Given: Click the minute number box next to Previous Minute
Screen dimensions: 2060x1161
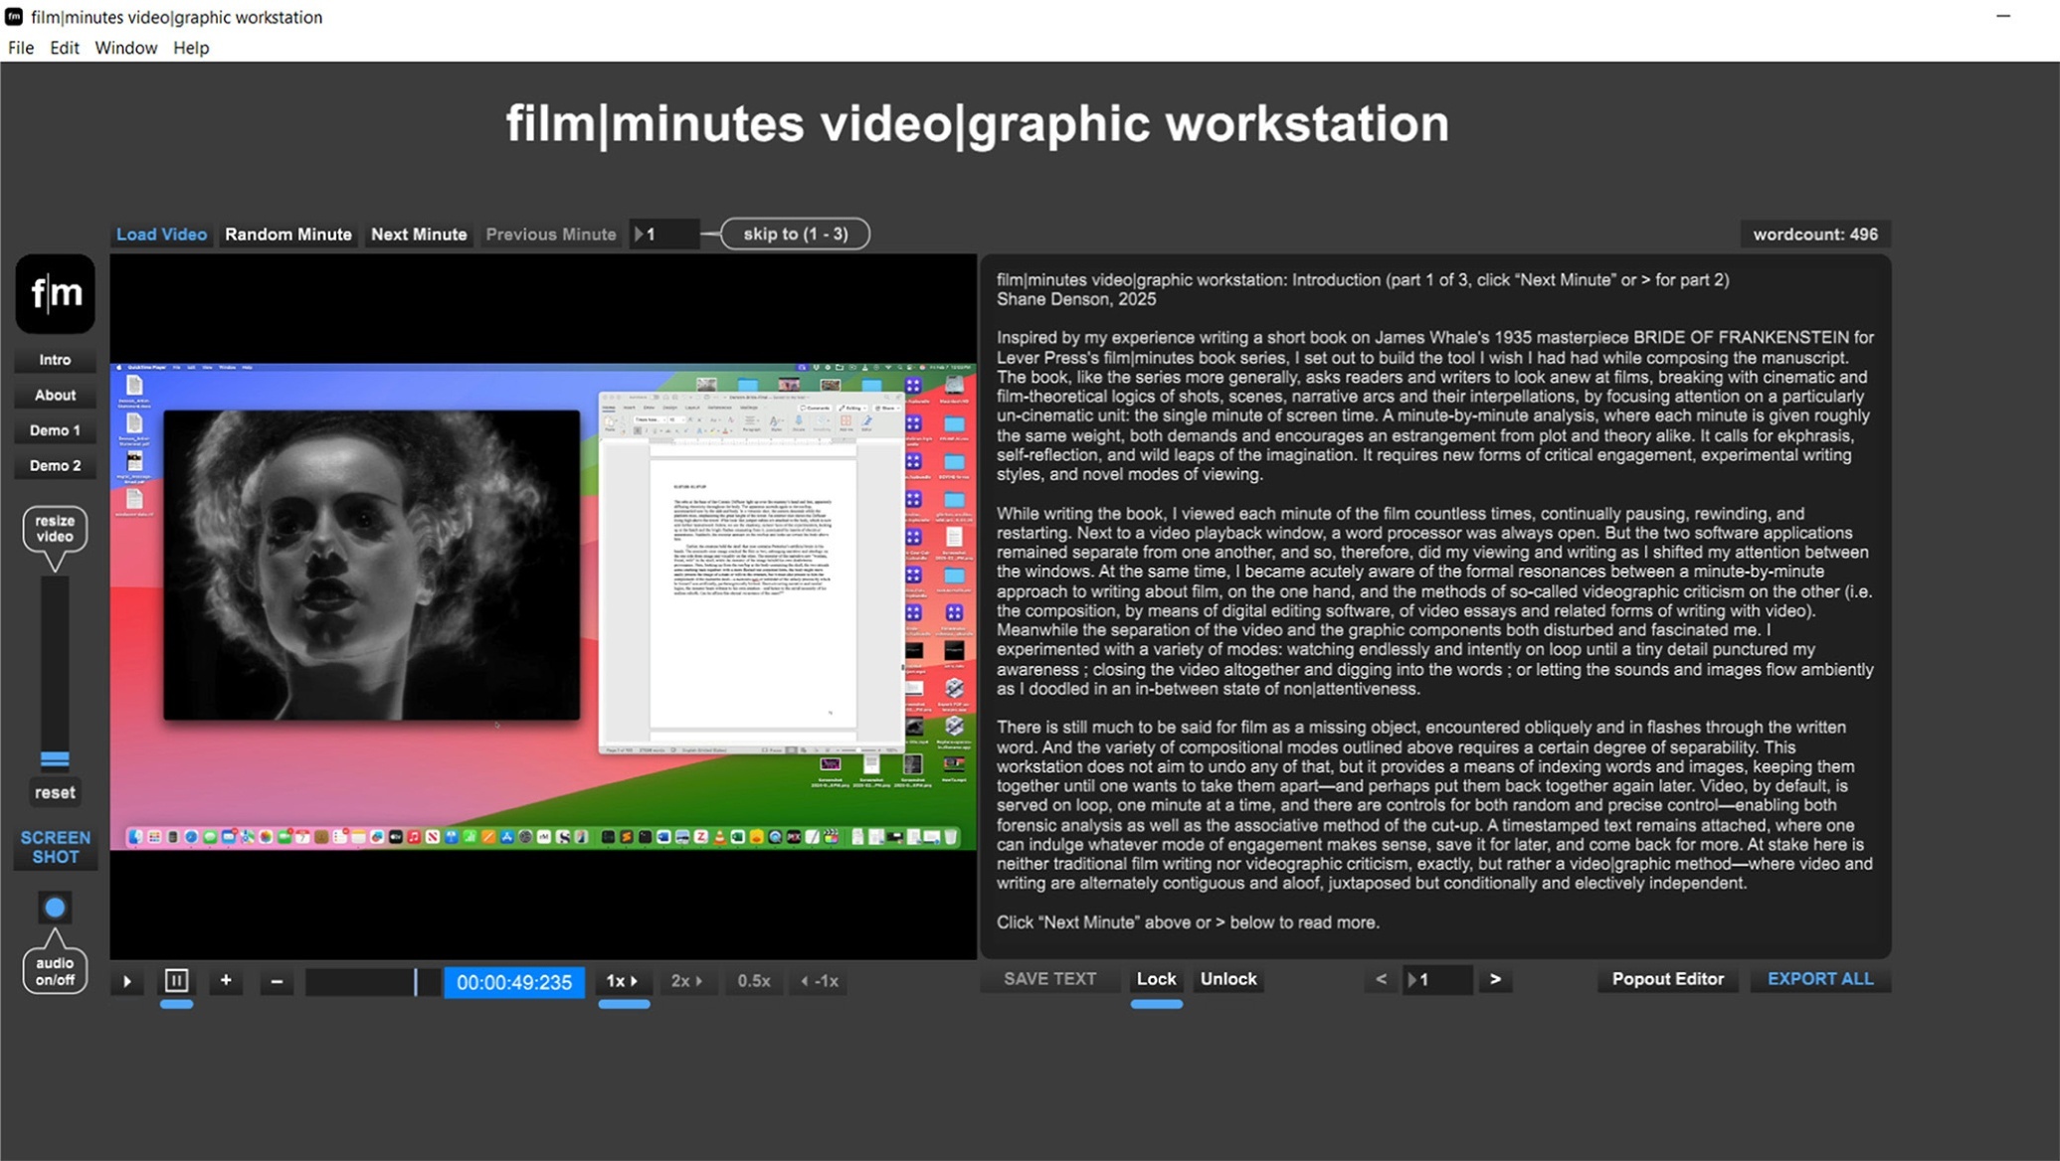Looking at the screenshot, I should (664, 235).
